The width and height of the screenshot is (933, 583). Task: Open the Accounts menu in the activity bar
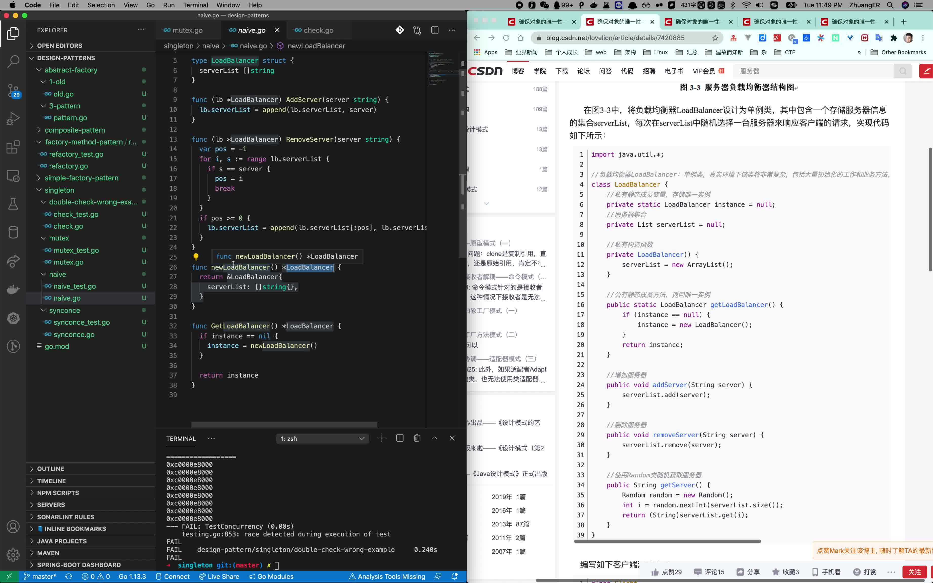point(13,527)
